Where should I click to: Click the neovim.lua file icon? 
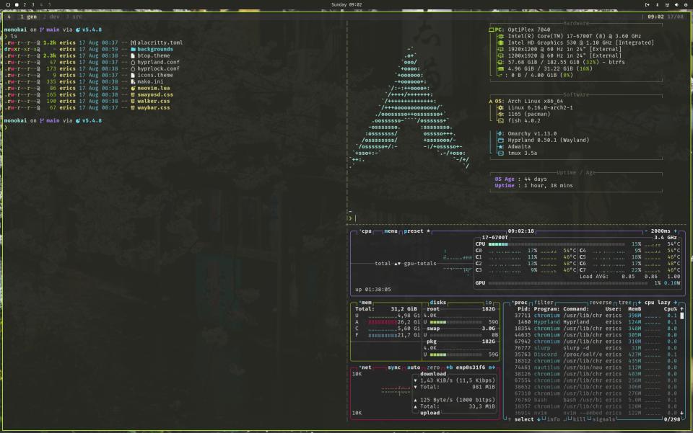[x=133, y=88]
